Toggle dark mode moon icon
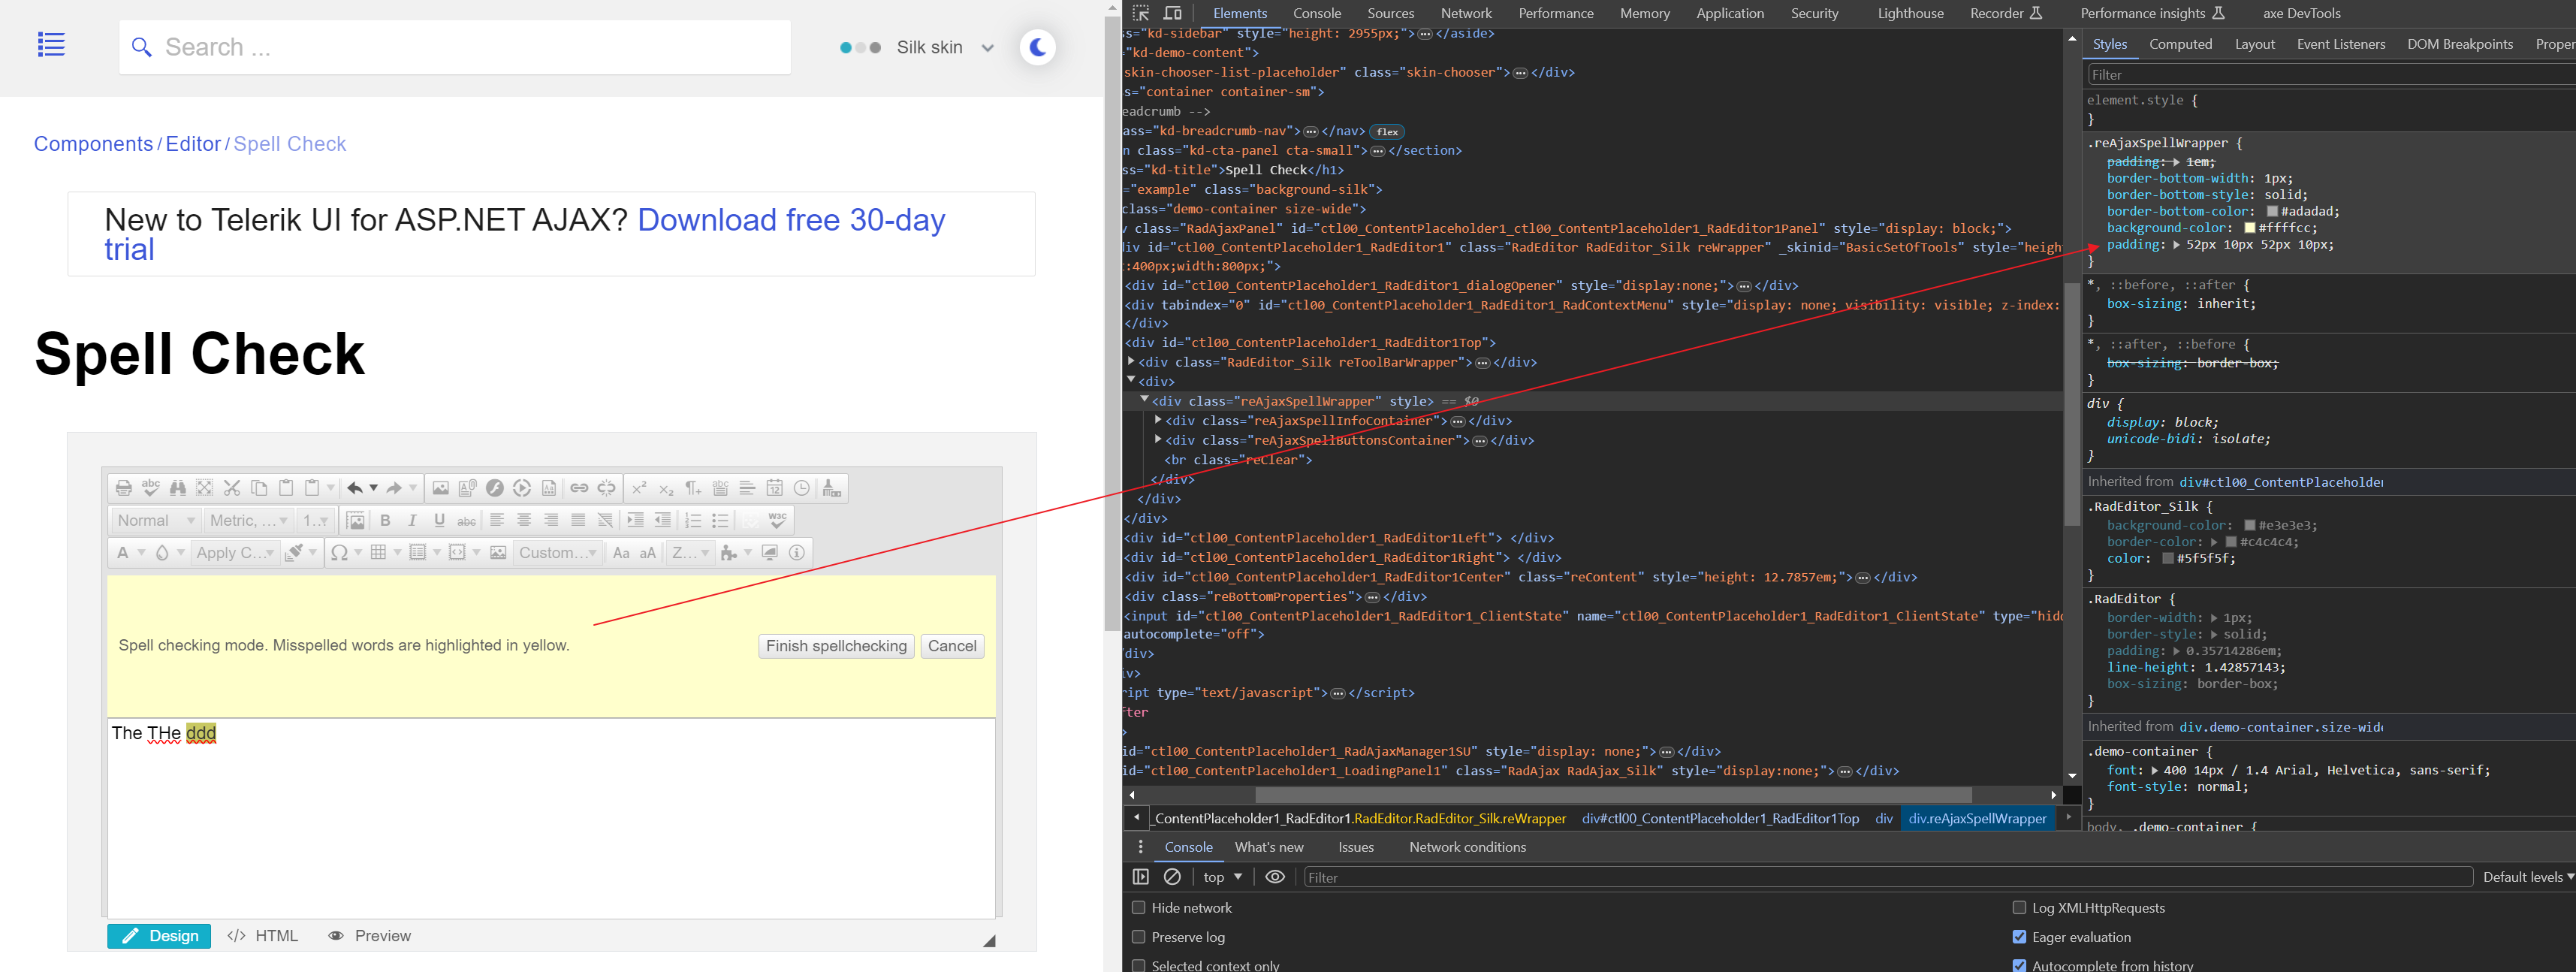 tap(1037, 47)
